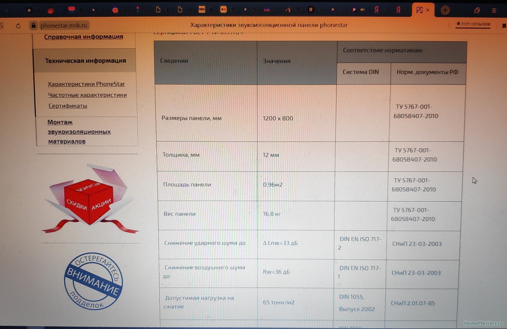Click page title 'Характеристики звукоизоляционной панели phonestar'
This screenshot has height=329, width=507.
point(269,25)
